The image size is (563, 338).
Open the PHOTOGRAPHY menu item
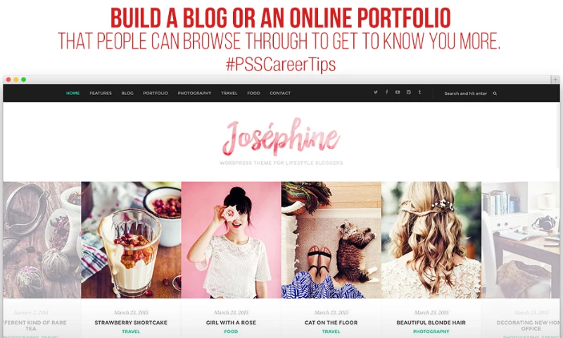point(194,93)
